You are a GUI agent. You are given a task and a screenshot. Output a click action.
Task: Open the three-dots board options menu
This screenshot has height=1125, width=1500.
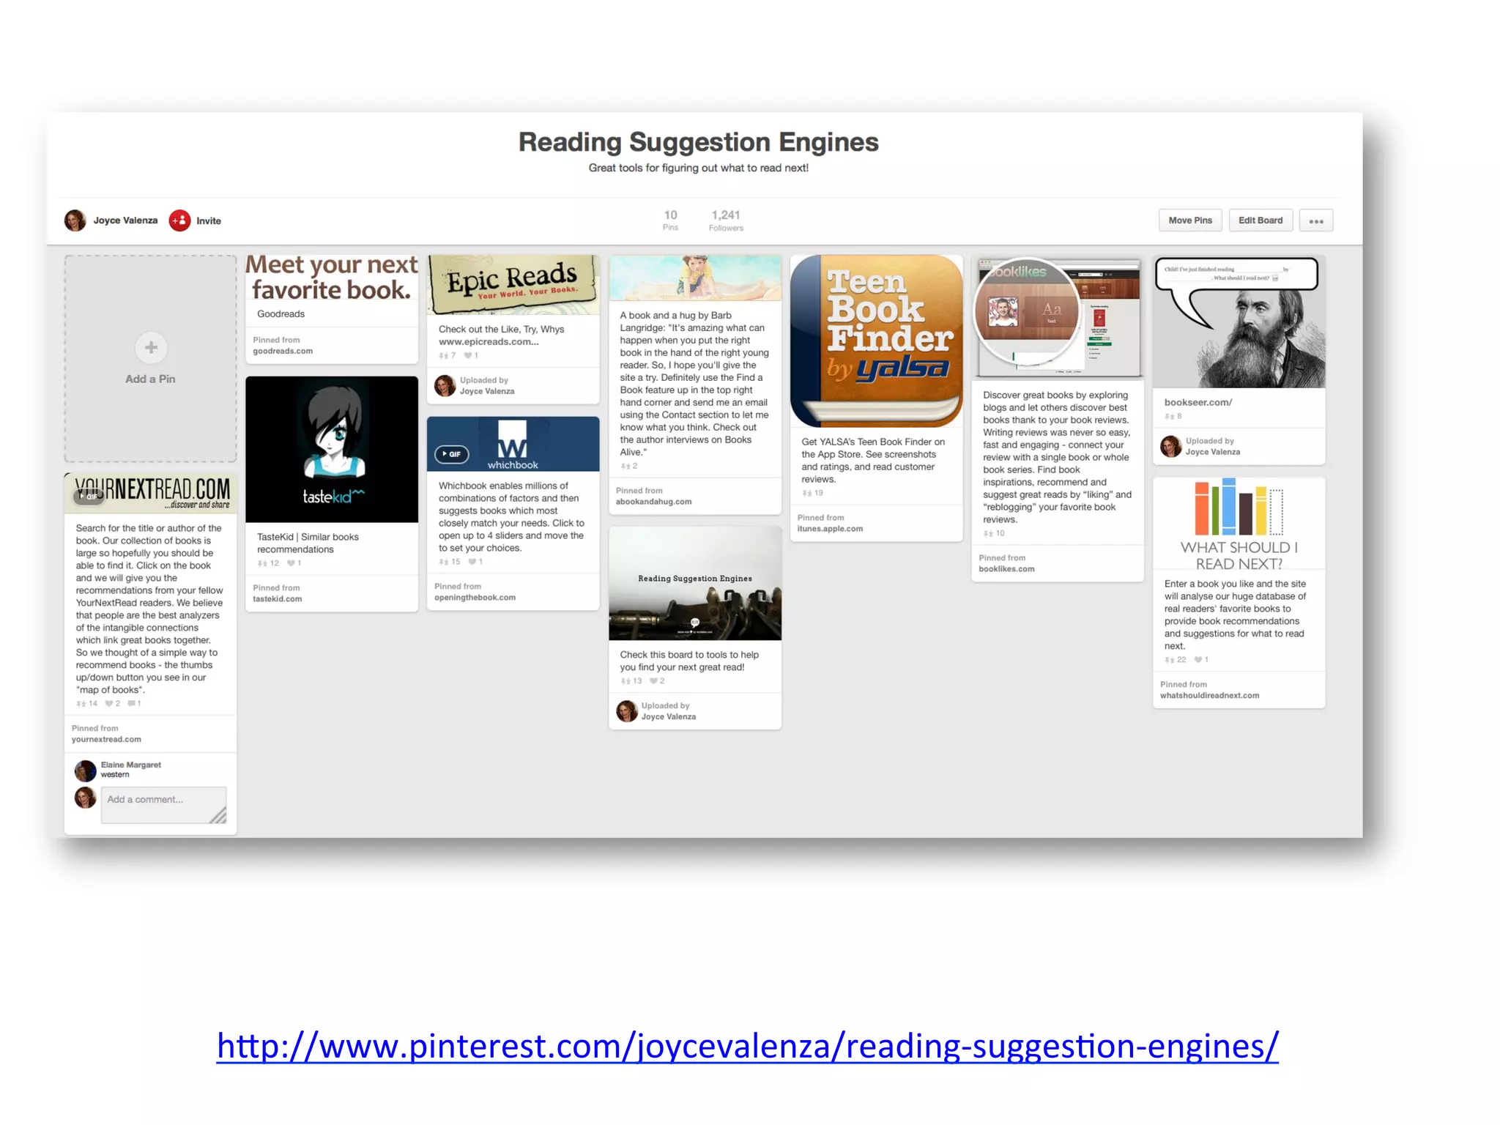tap(1315, 220)
